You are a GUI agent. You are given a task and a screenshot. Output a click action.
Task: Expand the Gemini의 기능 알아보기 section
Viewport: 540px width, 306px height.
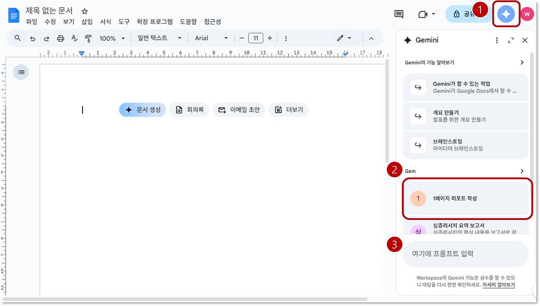(x=522, y=62)
